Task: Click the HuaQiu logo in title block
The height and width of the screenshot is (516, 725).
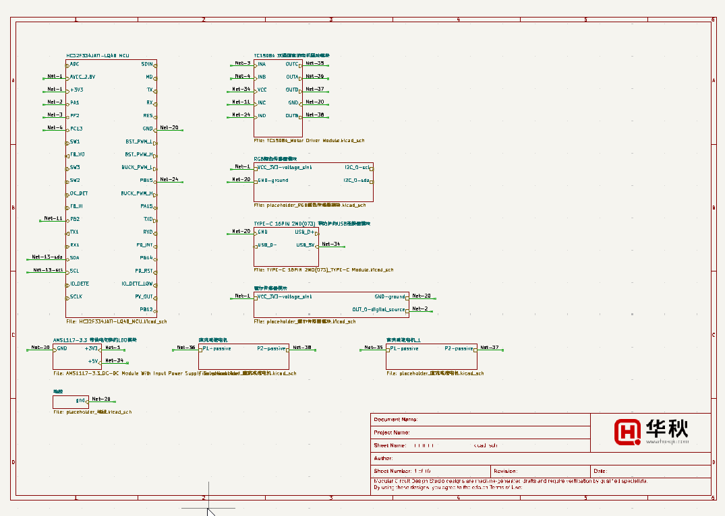Action: pos(651,432)
